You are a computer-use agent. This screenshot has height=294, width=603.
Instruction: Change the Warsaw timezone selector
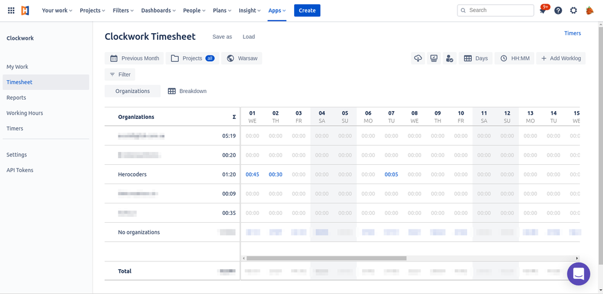(x=242, y=59)
